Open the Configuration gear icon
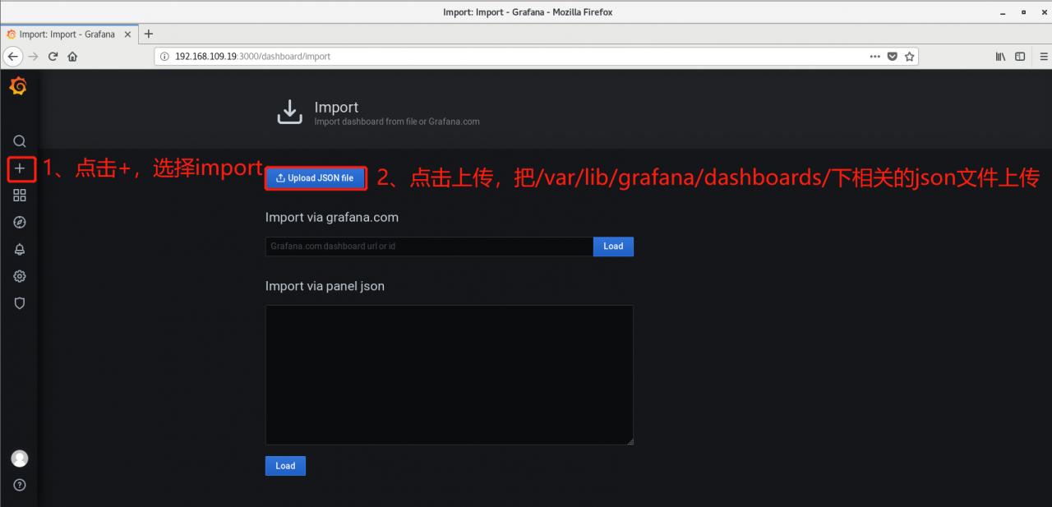 [20, 276]
